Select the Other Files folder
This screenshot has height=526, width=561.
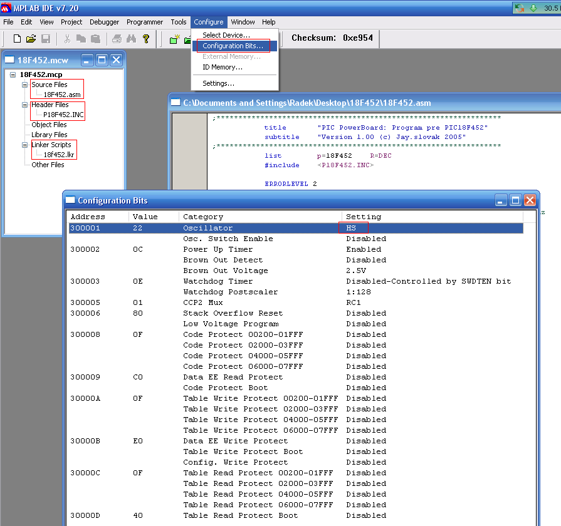[48, 165]
